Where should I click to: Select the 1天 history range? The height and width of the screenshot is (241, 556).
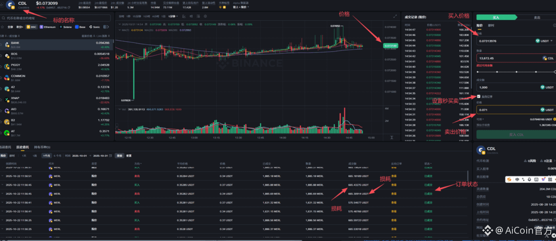pyautogui.click(x=24, y=156)
